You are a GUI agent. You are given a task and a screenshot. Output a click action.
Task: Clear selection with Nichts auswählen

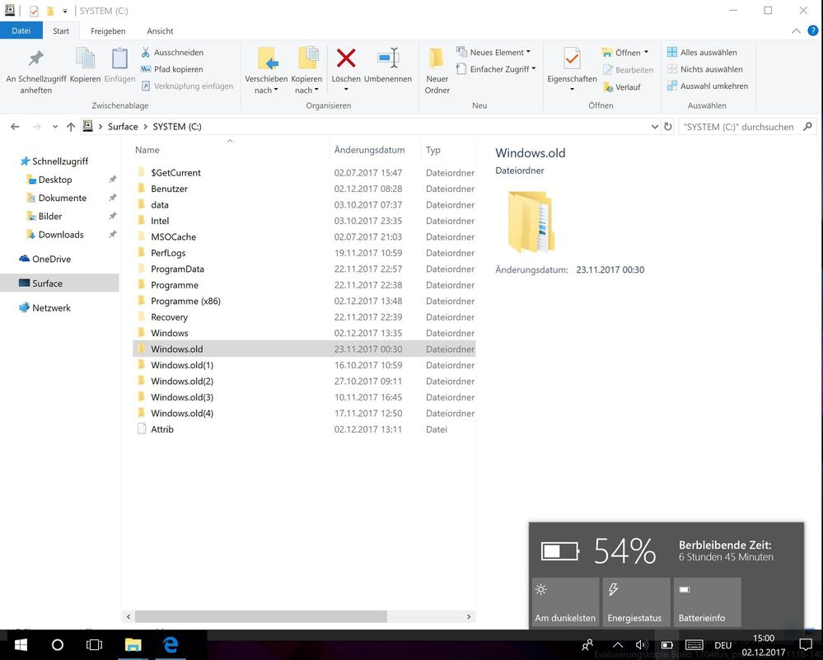[x=704, y=69]
